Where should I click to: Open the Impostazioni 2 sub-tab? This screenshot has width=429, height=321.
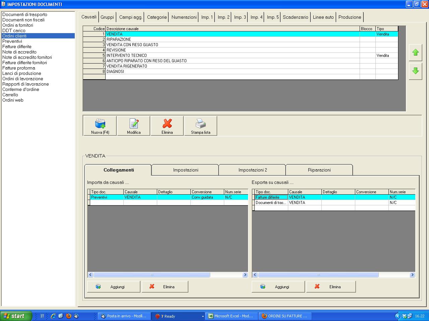[x=253, y=170]
